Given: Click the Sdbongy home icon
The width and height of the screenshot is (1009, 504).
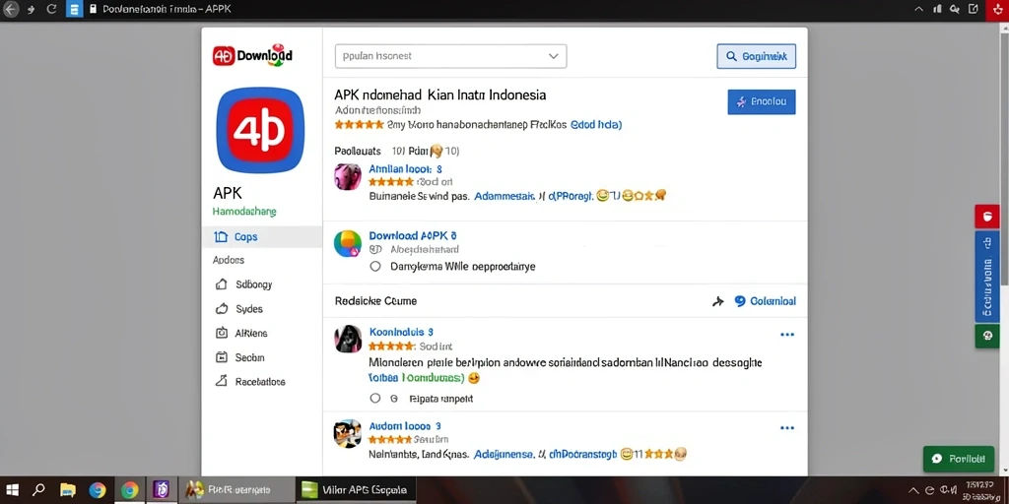Looking at the screenshot, I should pos(222,284).
